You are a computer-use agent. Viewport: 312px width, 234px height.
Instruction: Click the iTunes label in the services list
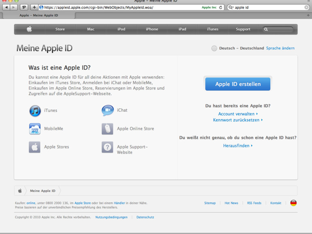click(x=51, y=111)
